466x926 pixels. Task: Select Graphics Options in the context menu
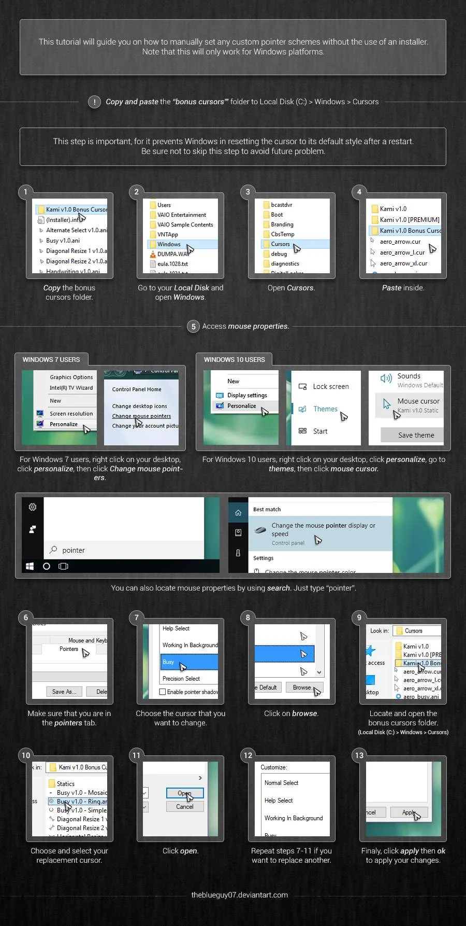(71, 377)
